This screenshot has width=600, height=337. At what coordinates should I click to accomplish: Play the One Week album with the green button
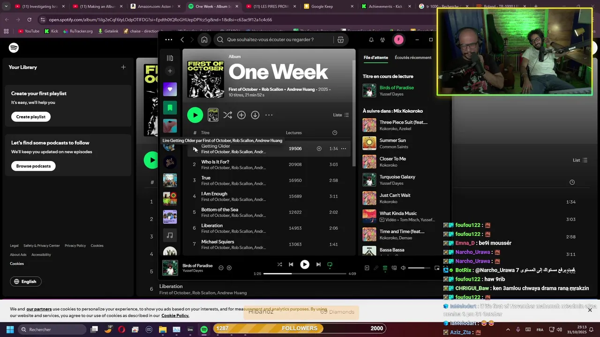pos(195,115)
